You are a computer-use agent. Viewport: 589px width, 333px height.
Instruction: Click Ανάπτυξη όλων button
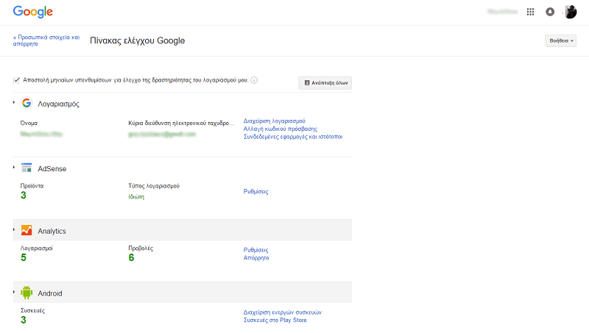coord(325,83)
